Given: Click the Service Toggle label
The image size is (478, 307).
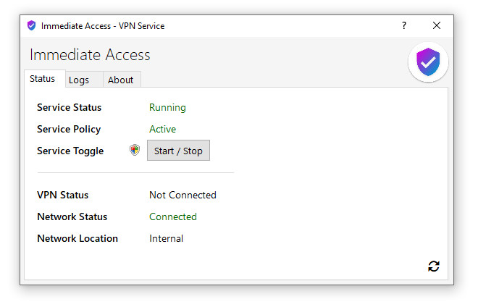Looking at the screenshot, I should (70, 151).
